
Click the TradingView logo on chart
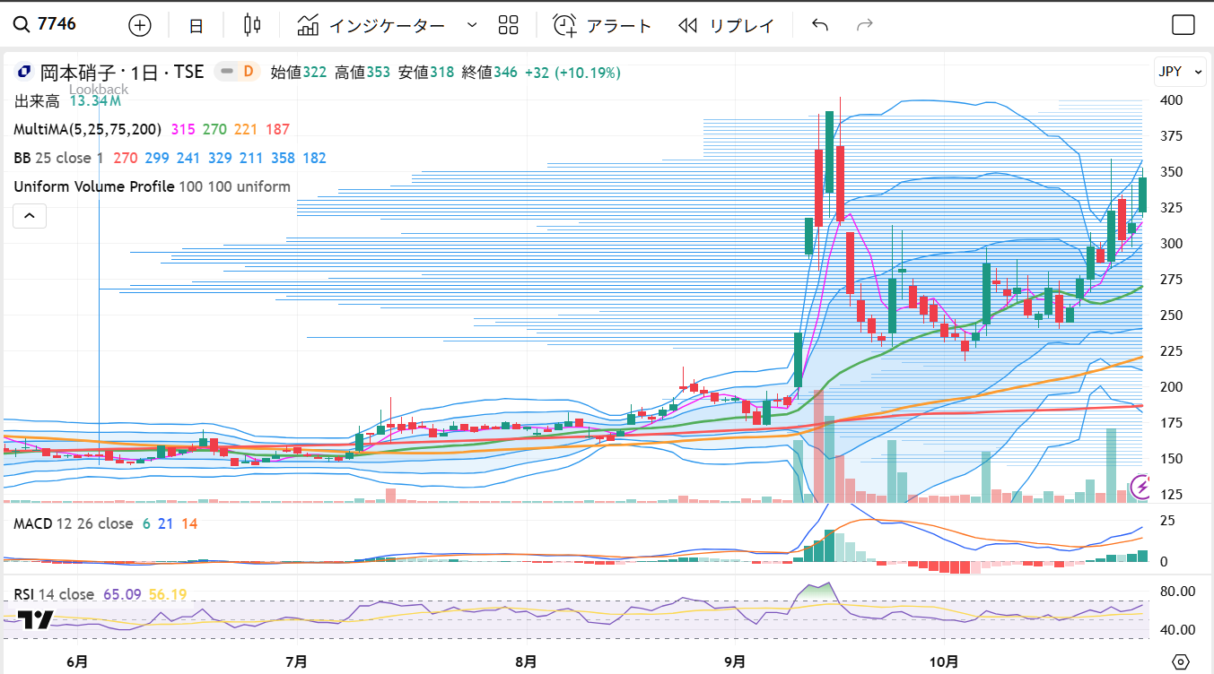[36, 619]
